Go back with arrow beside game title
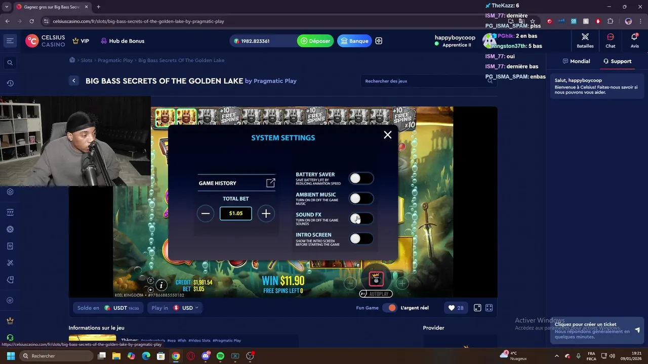 pyautogui.click(x=74, y=81)
